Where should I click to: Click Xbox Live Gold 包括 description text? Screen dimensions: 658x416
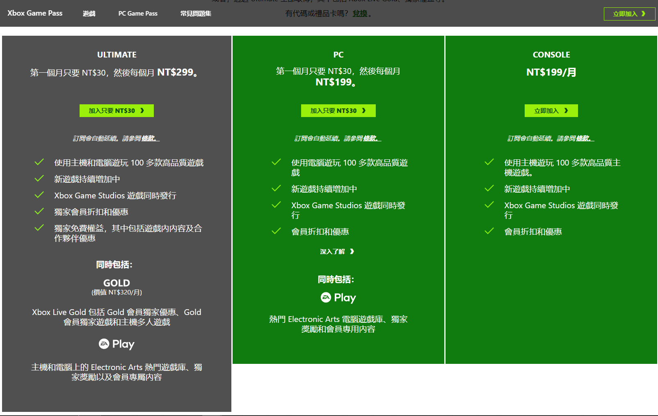coord(117,317)
